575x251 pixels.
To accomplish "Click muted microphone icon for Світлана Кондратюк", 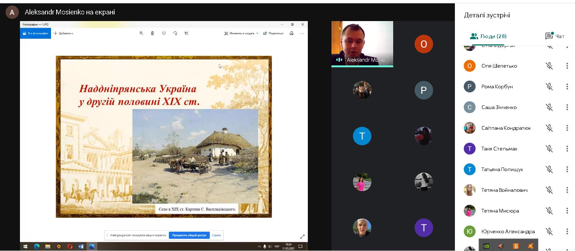I will point(550,128).
